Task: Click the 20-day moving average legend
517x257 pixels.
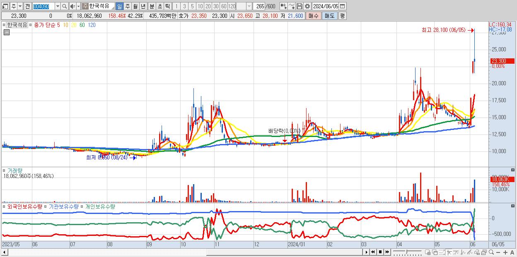Action: [74, 25]
